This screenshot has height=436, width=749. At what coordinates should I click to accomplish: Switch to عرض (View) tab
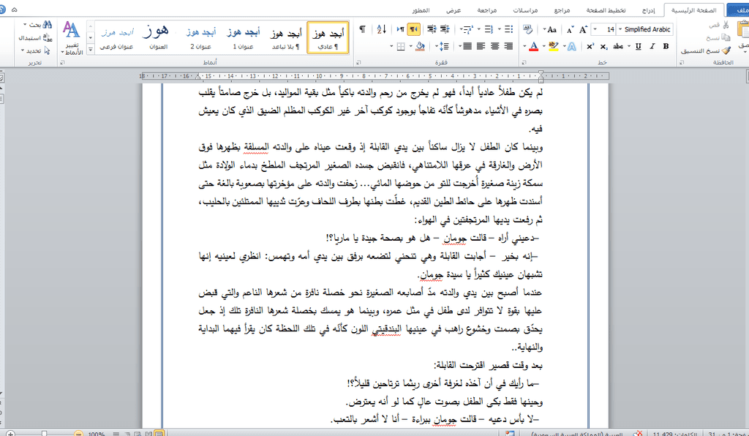(x=453, y=10)
